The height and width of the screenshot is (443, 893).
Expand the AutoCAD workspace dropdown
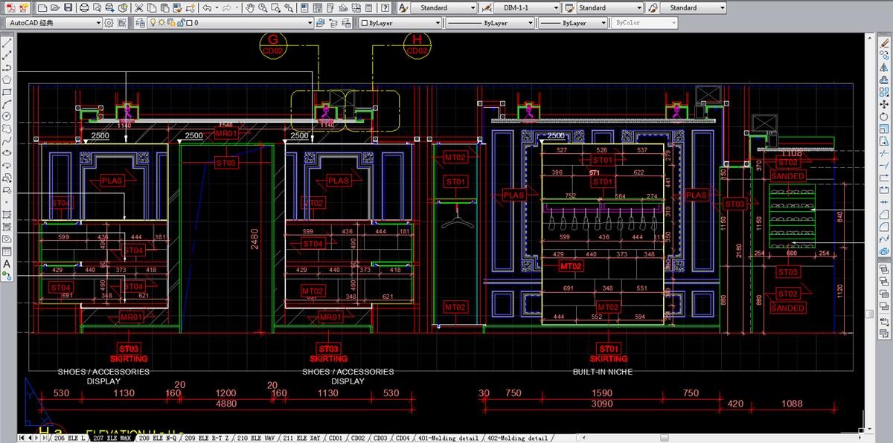tap(98, 23)
